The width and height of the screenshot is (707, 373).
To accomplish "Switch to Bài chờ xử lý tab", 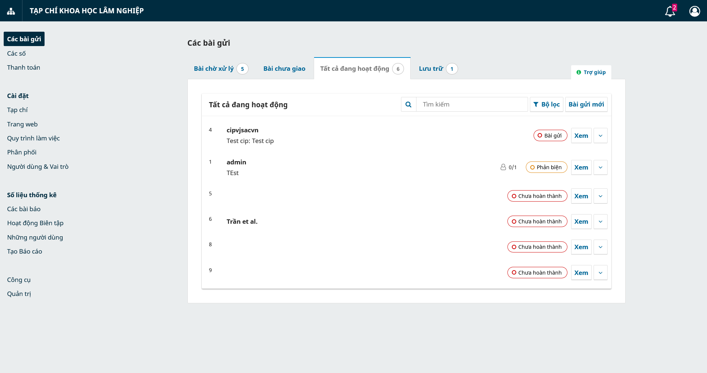I will tap(214, 69).
